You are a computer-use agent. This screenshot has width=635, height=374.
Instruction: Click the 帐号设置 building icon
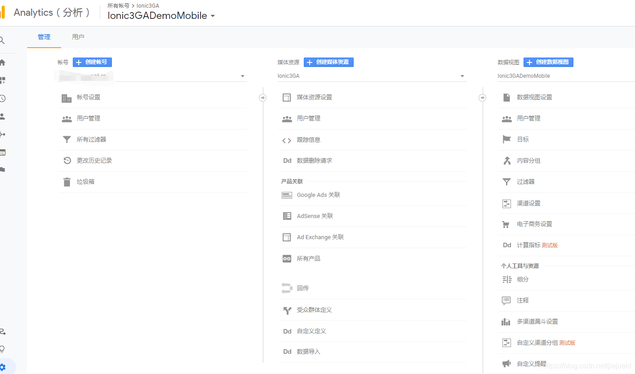pos(67,98)
